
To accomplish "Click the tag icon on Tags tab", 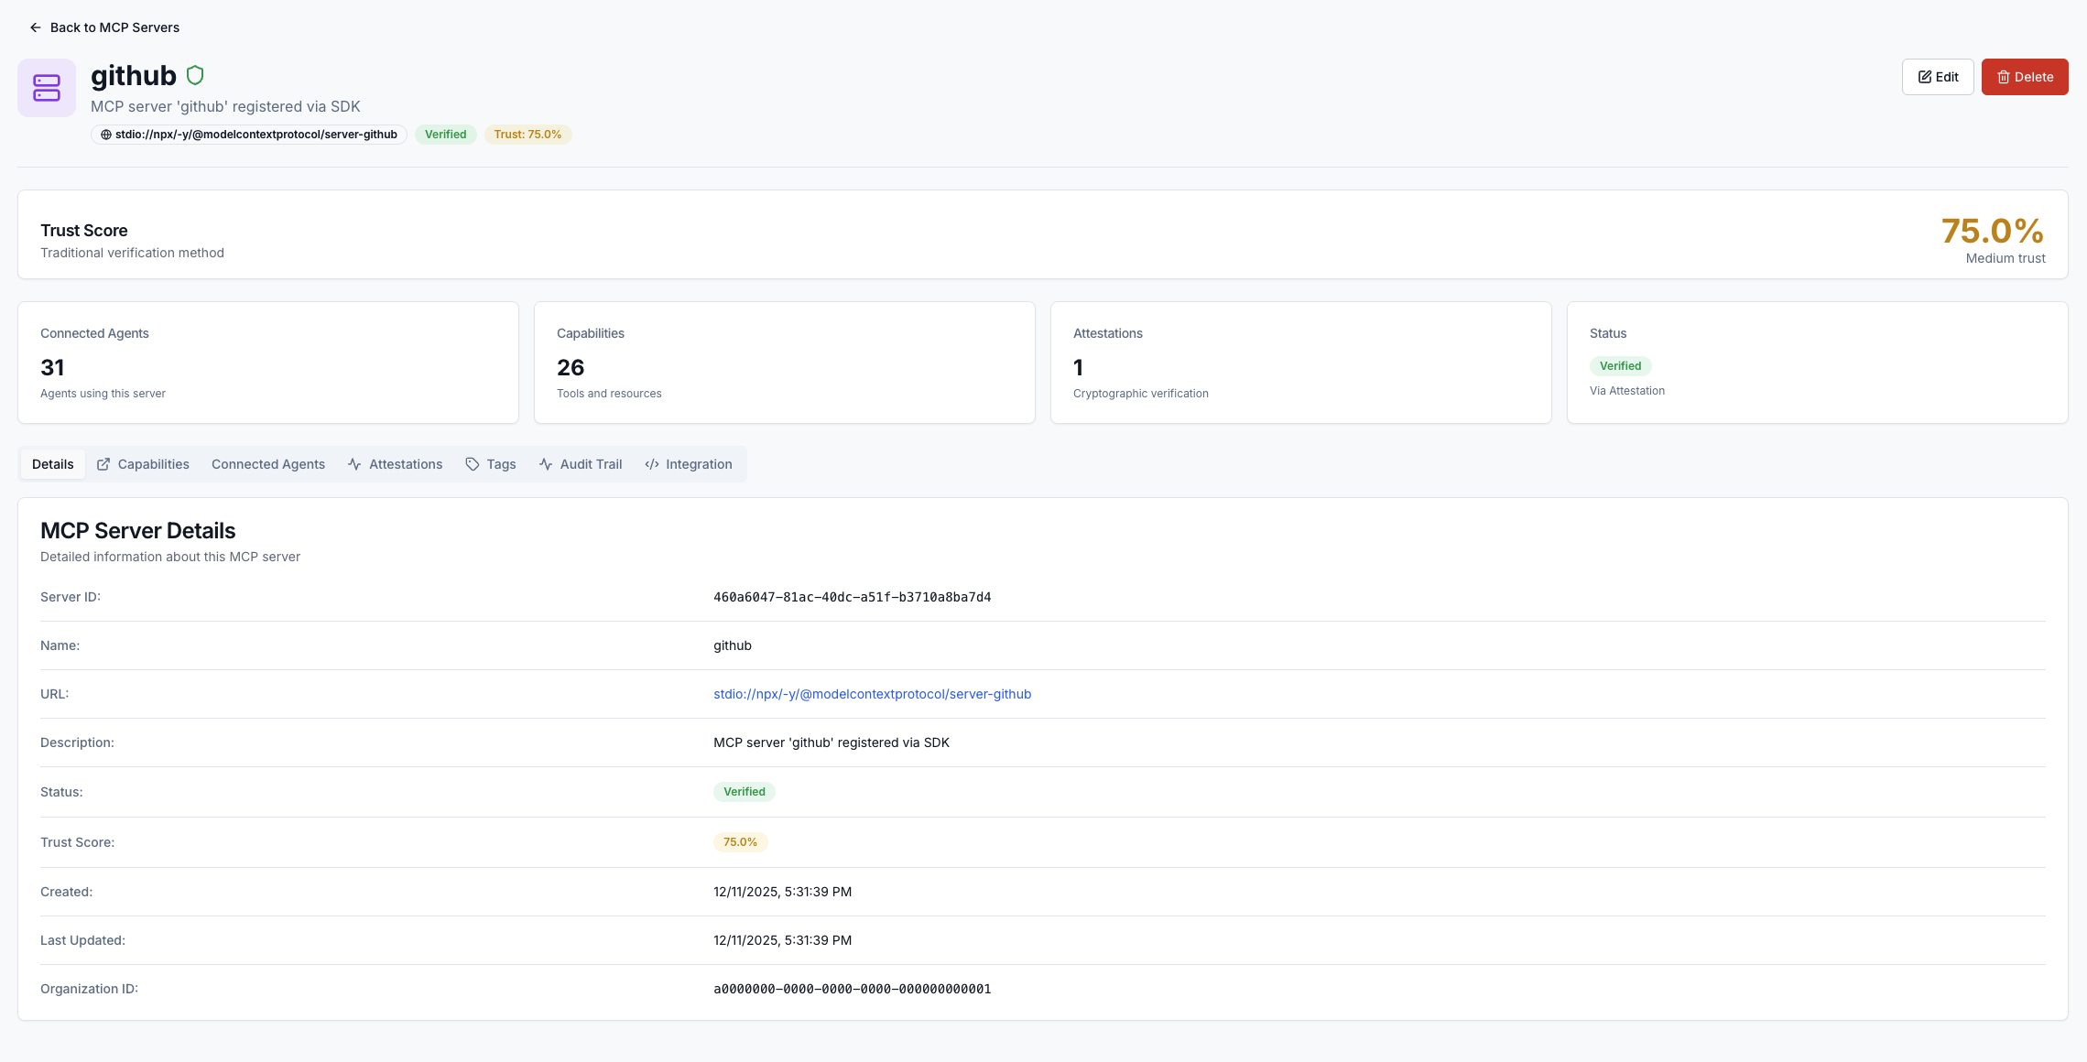I will [473, 464].
